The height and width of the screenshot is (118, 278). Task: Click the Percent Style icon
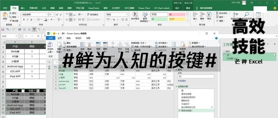[114, 20]
